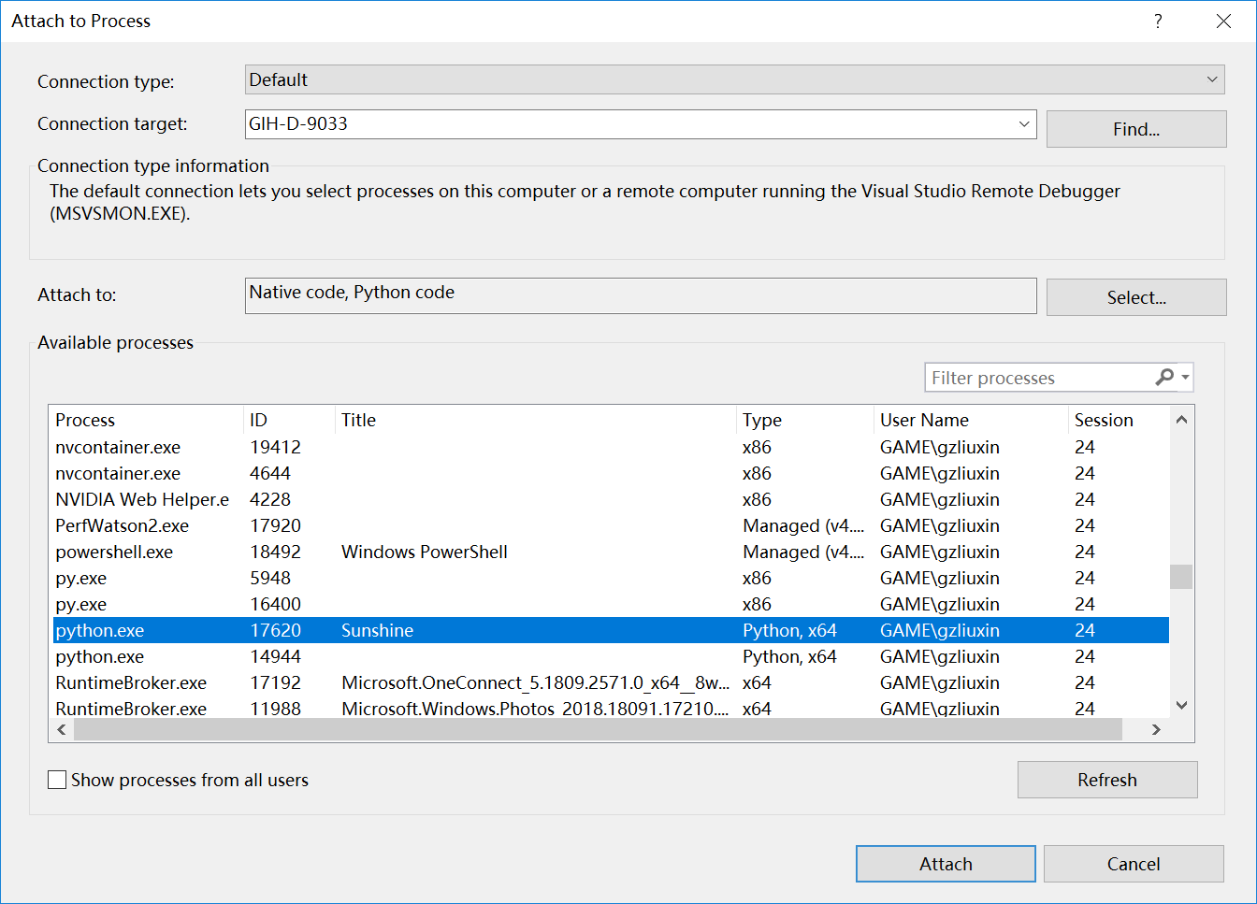Click the Attach button
The width and height of the screenshot is (1257, 904).
946,864
